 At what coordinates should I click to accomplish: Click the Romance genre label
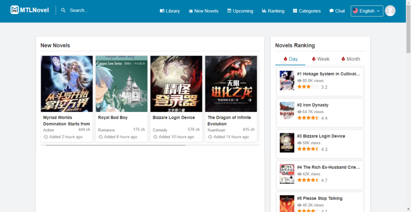pyautogui.click(x=106, y=130)
